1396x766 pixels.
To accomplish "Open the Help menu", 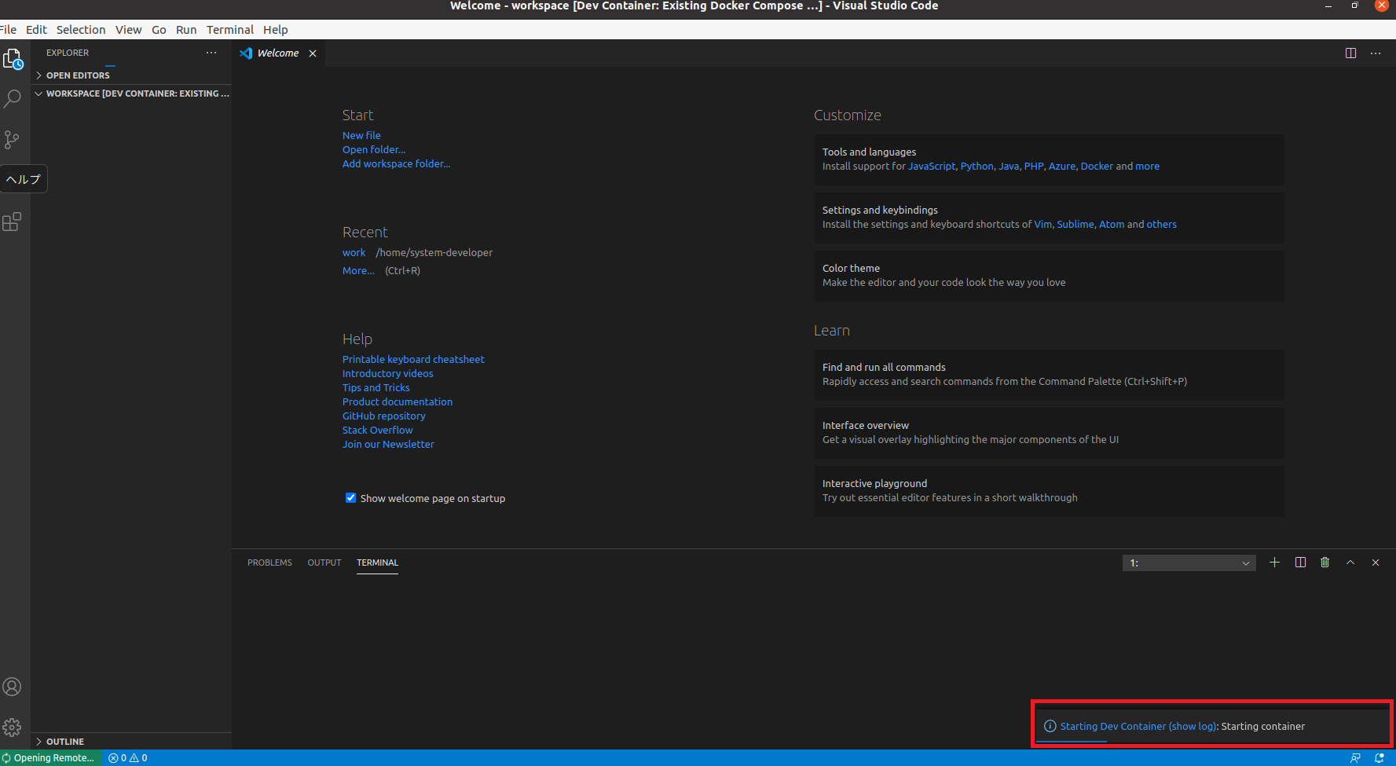I will click(276, 30).
